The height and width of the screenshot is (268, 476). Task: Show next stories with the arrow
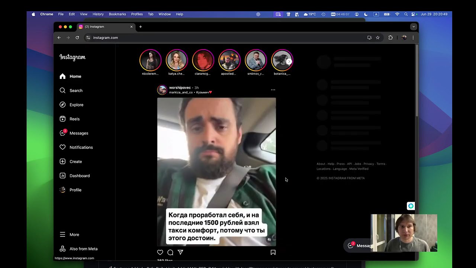[x=289, y=61]
